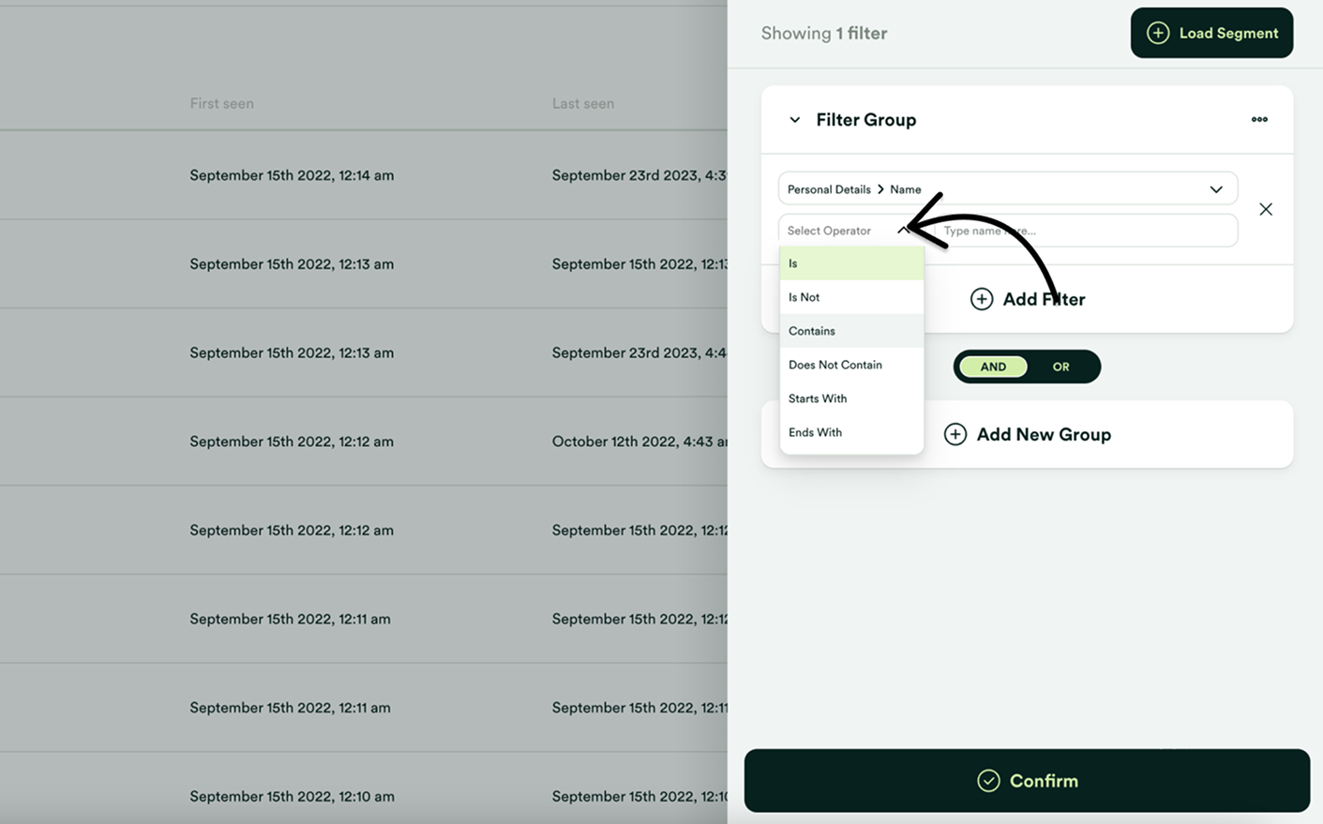Open the three-dot menu on Filter Group
Screen dimensions: 1323x824
tap(1259, 119)
